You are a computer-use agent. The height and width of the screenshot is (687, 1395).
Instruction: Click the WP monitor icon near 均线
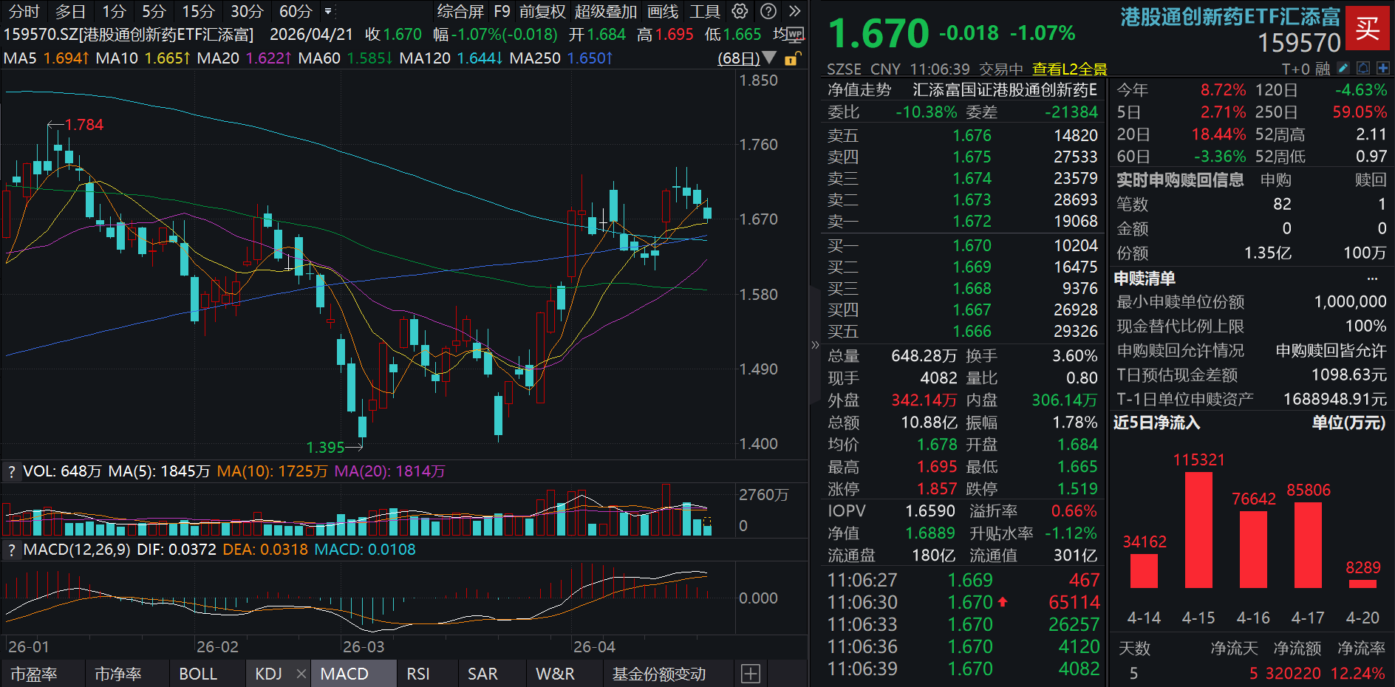796,35
